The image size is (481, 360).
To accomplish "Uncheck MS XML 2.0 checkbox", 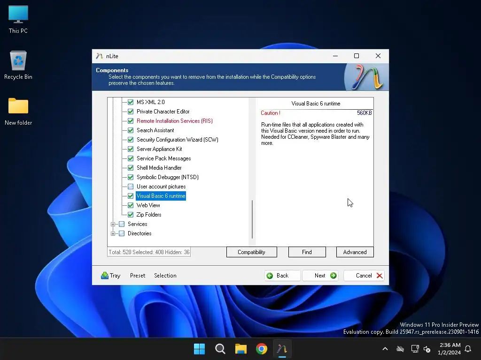I will (x=131, y=102).
